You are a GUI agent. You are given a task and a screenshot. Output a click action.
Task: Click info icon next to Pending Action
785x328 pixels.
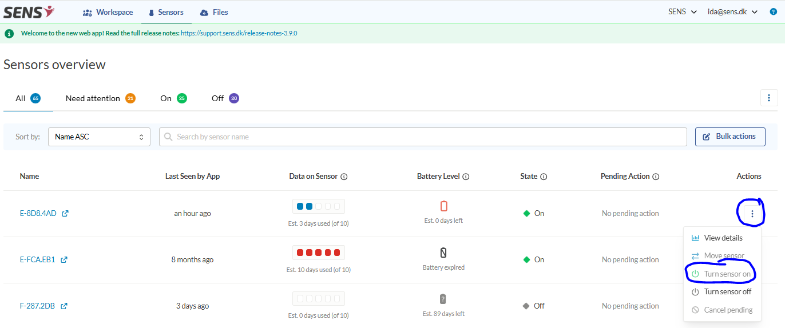(656, 177)
